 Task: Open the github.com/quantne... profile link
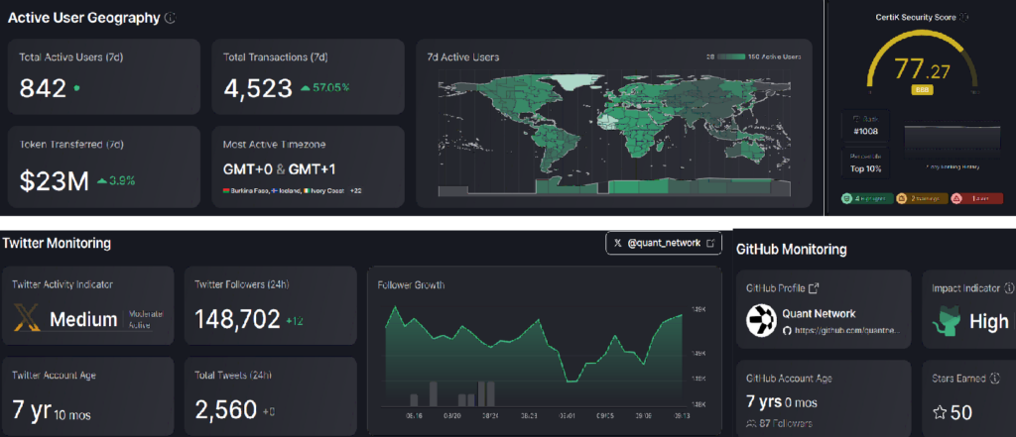(847, 330)
